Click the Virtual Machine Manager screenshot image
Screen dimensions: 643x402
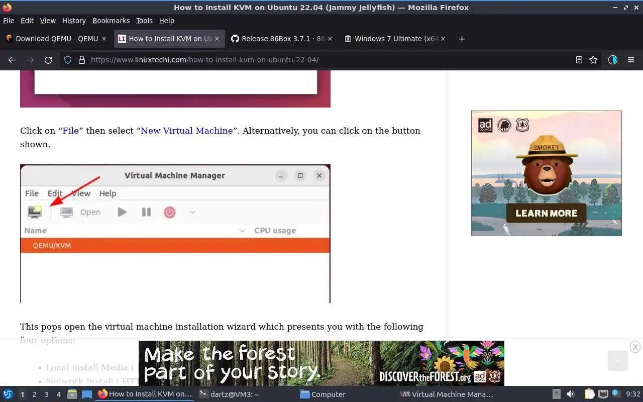coord(175,234)
